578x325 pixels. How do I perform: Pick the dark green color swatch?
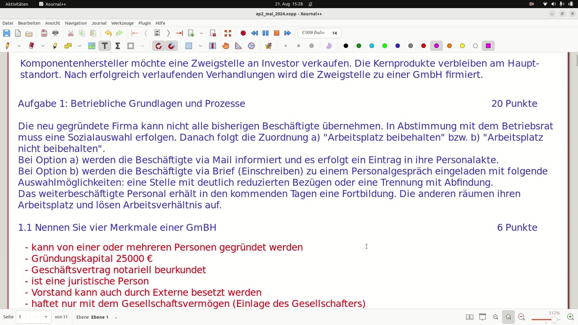click(x=359, y=46)
